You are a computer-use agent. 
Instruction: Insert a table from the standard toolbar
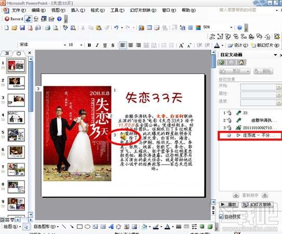(149, 27)
